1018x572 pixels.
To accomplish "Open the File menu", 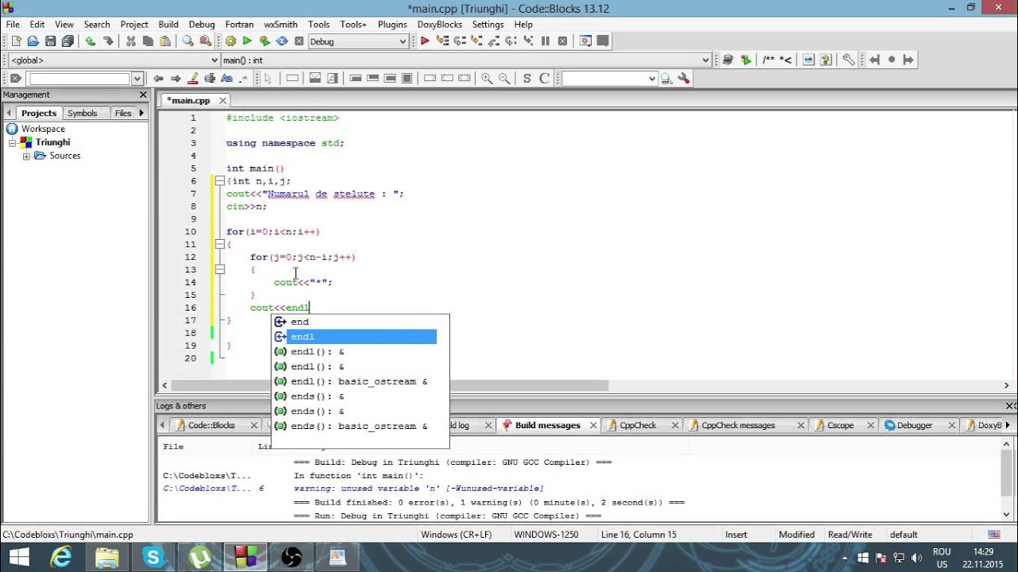I will 13,25.
